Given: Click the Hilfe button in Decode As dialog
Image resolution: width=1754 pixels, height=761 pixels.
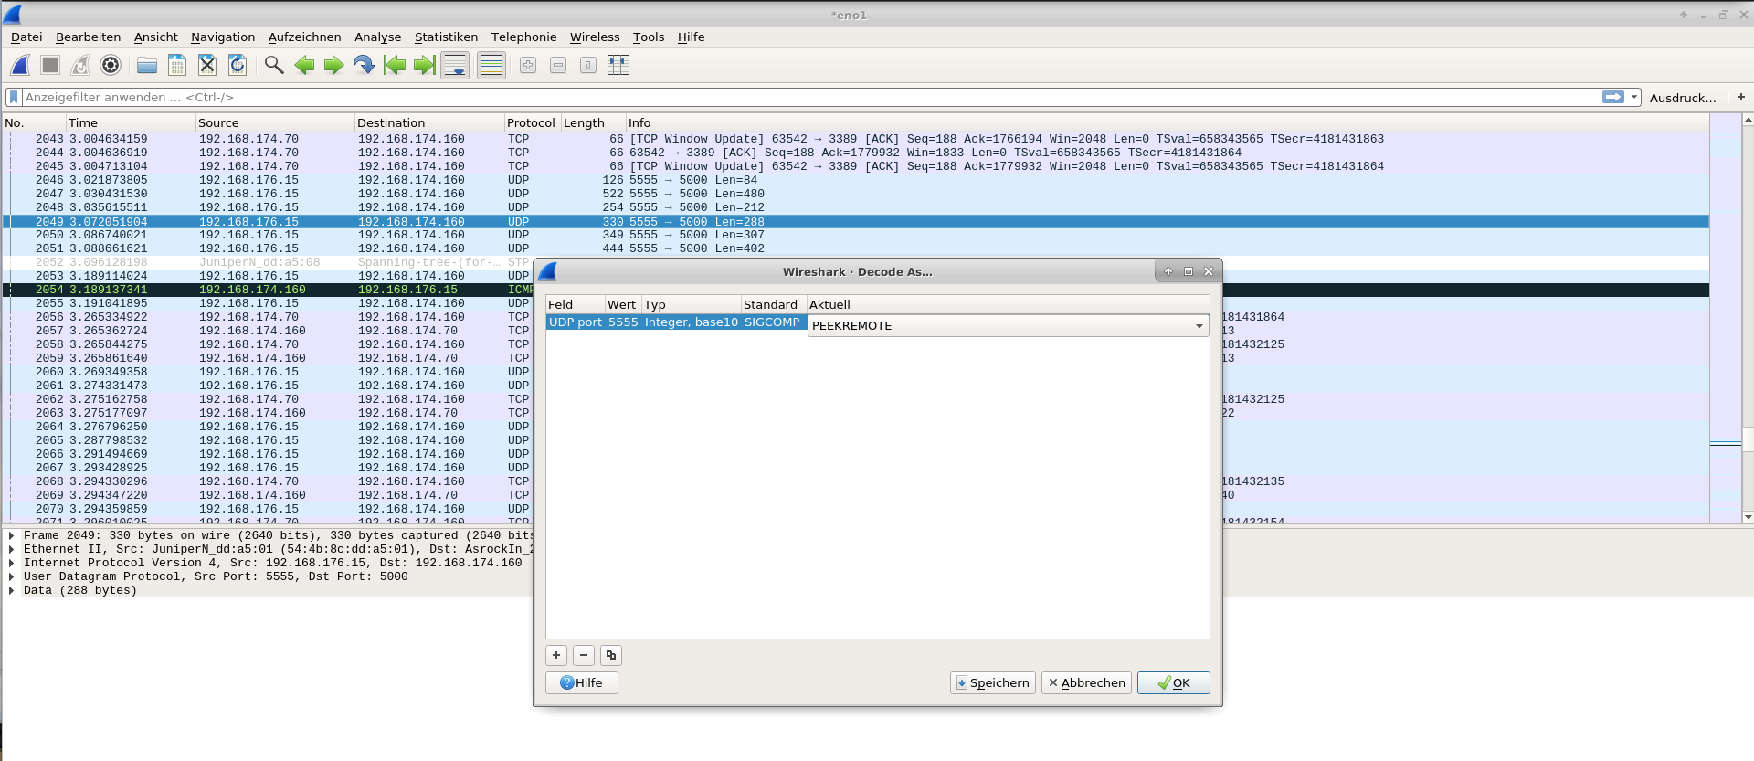Looking at the screenshot, I should pos(582,682).
